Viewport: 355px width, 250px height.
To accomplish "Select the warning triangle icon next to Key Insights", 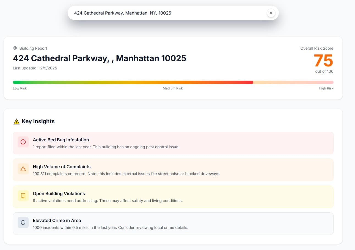I will pos(16,121).
